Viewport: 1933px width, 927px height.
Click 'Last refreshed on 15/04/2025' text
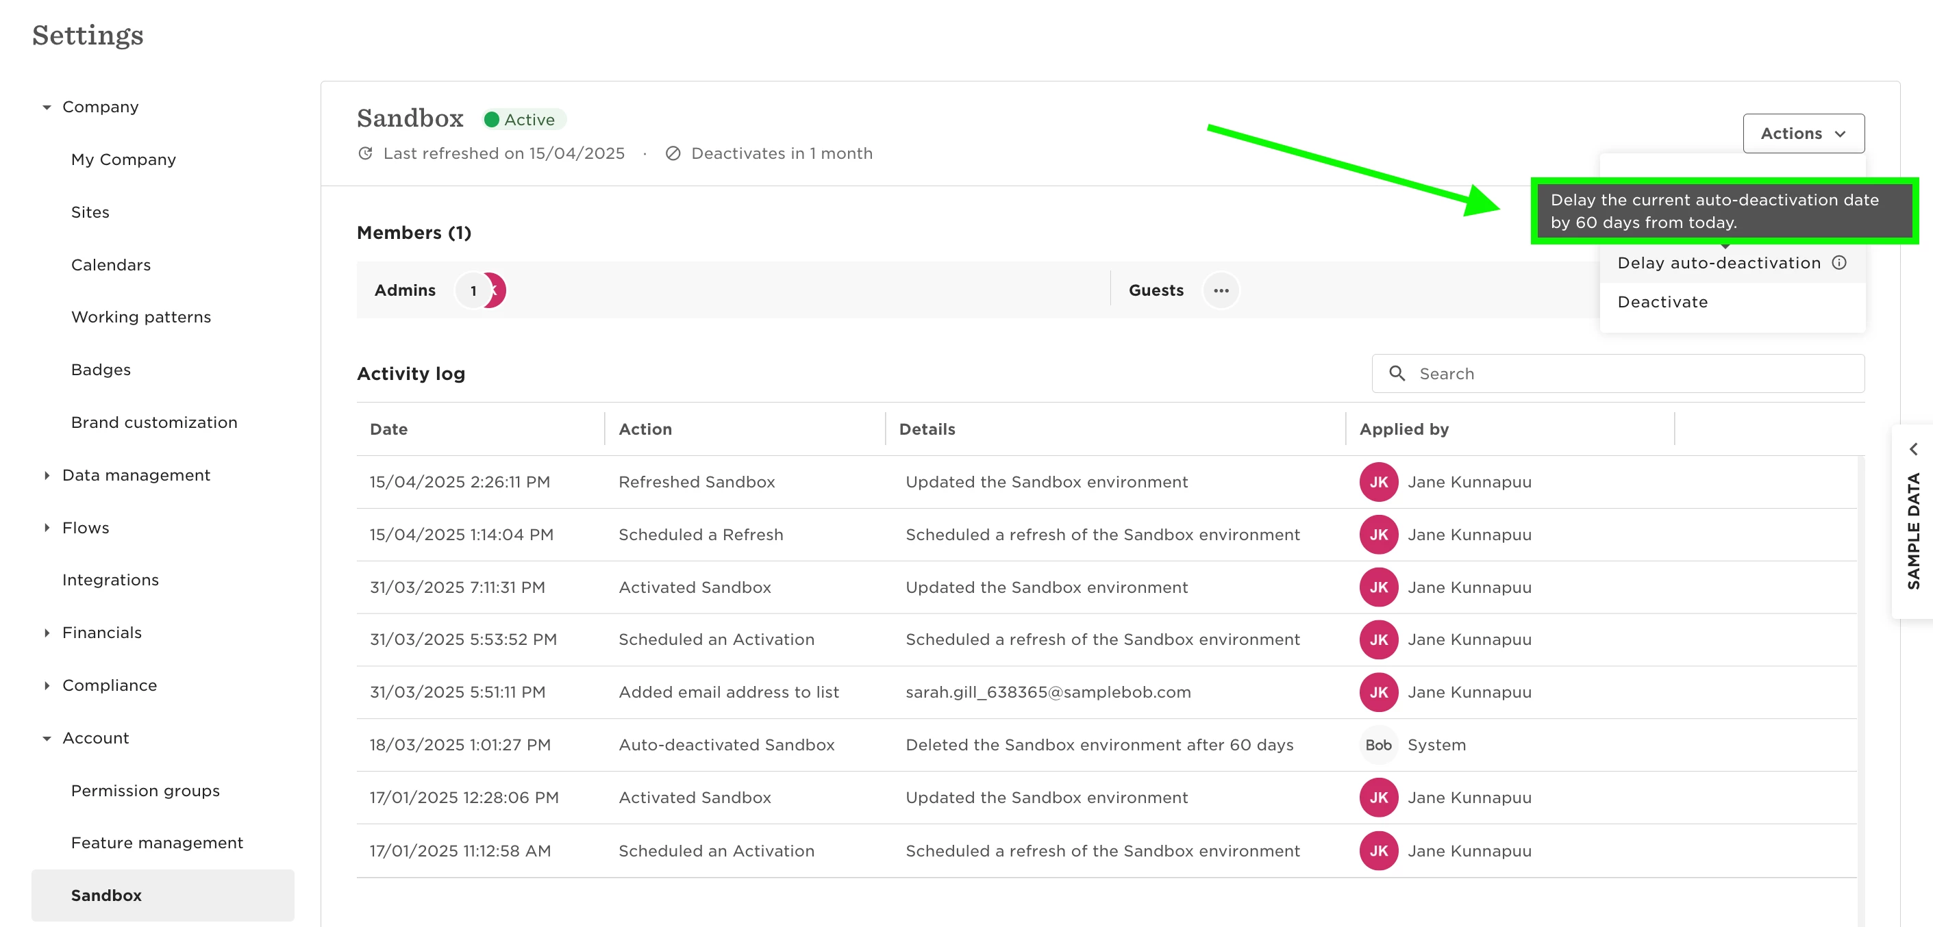[503, 154]
